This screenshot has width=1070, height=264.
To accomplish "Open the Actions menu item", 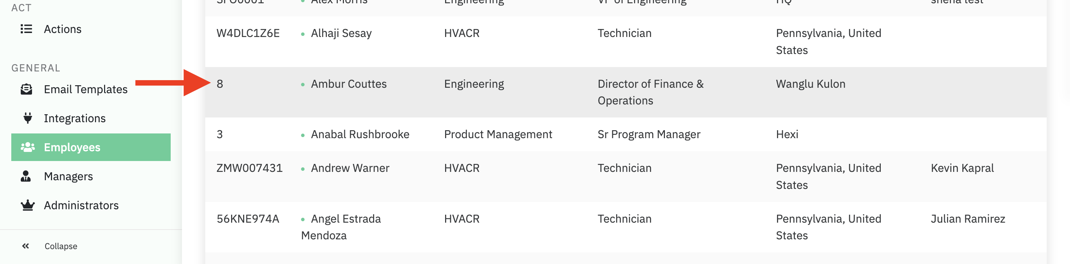I will 62,29.
